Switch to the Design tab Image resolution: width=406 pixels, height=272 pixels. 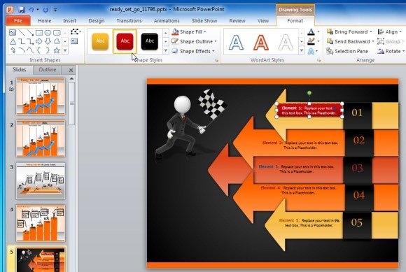point(97,21)
